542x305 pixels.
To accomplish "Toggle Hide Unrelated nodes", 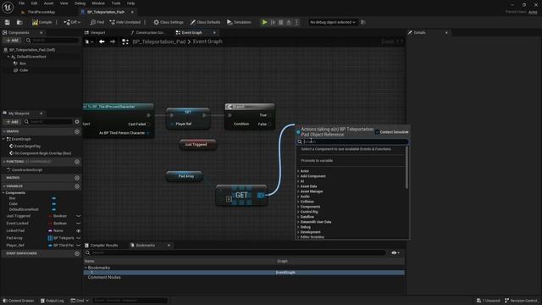I will [x=124, y=22].
